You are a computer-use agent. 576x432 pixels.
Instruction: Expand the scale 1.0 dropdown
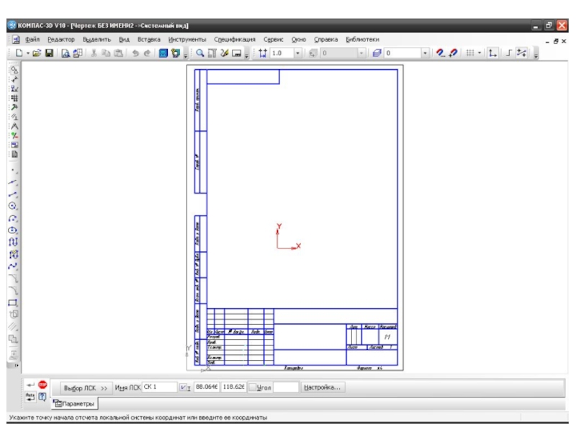(297, 53)
